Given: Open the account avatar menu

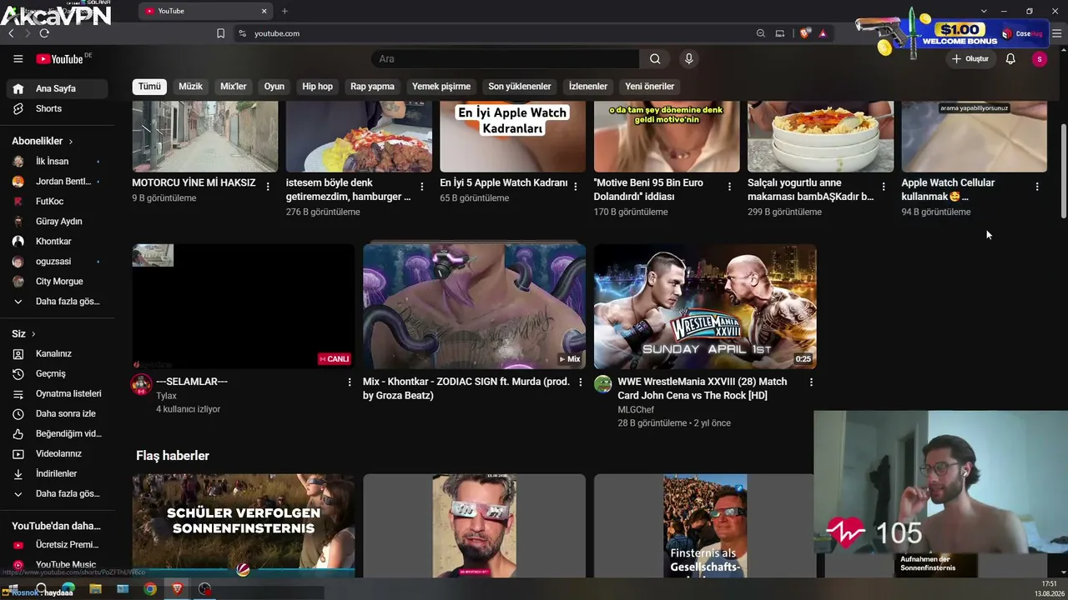Looking at the screenshot, I should 1039,59.
